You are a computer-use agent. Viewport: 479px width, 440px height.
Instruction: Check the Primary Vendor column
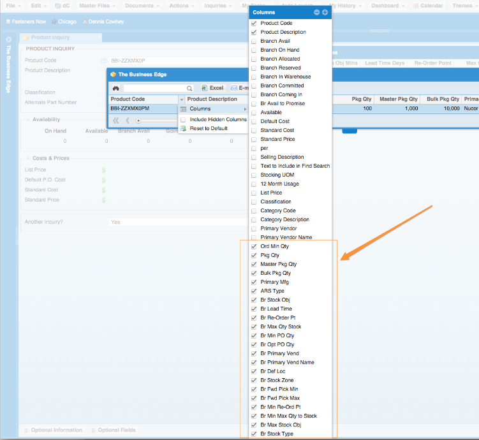[x=254, y=229]
